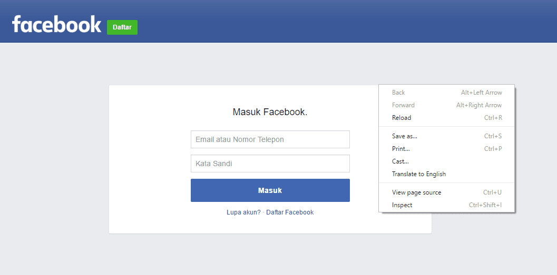Click the Masuk Facebook. heading text

270,112
